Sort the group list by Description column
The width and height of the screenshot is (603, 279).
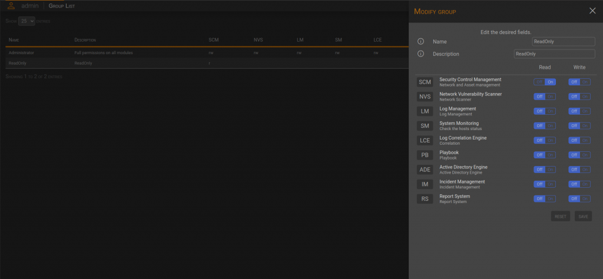(x=85, y=40)
